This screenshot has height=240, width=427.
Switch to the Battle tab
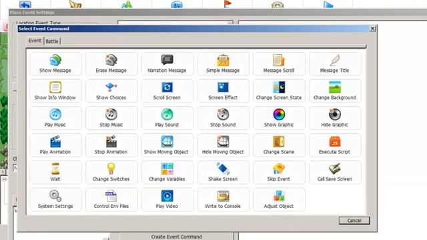pos(52,41)
